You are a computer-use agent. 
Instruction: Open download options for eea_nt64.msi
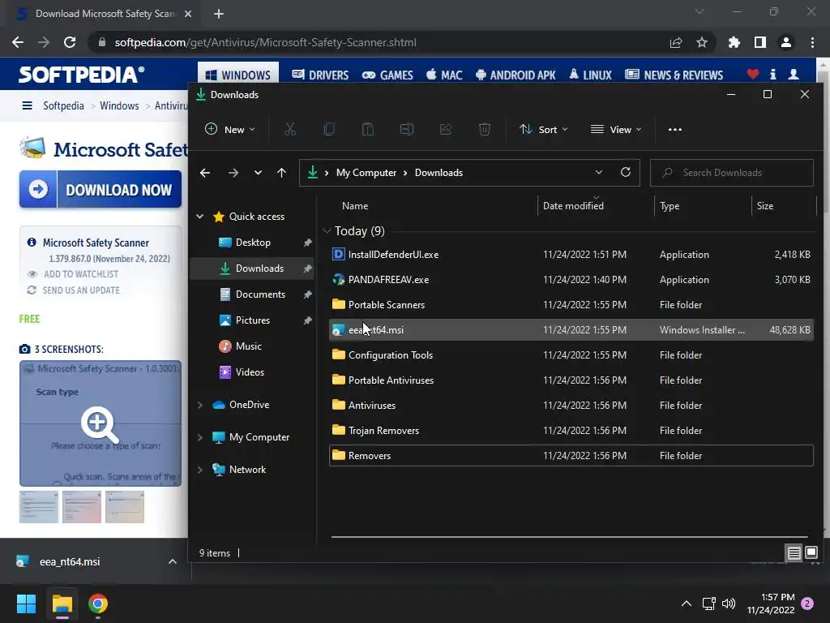173,561
